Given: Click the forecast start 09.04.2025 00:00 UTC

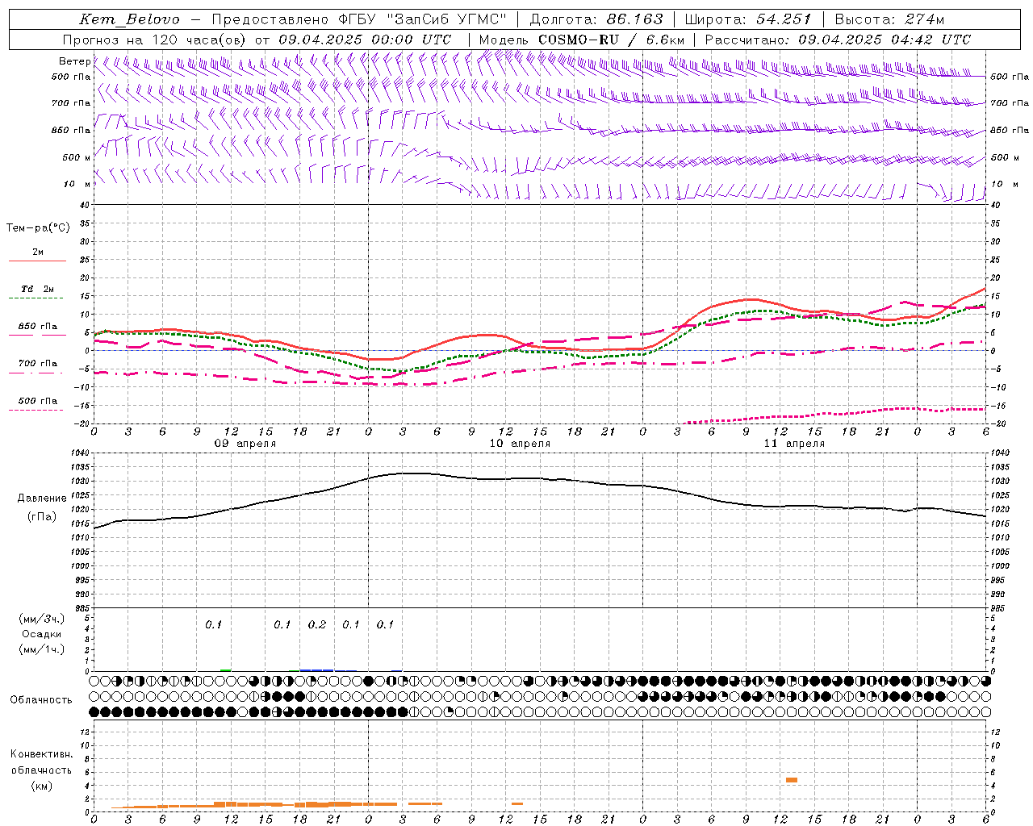Looking at the screenshot, I should 365,40.
